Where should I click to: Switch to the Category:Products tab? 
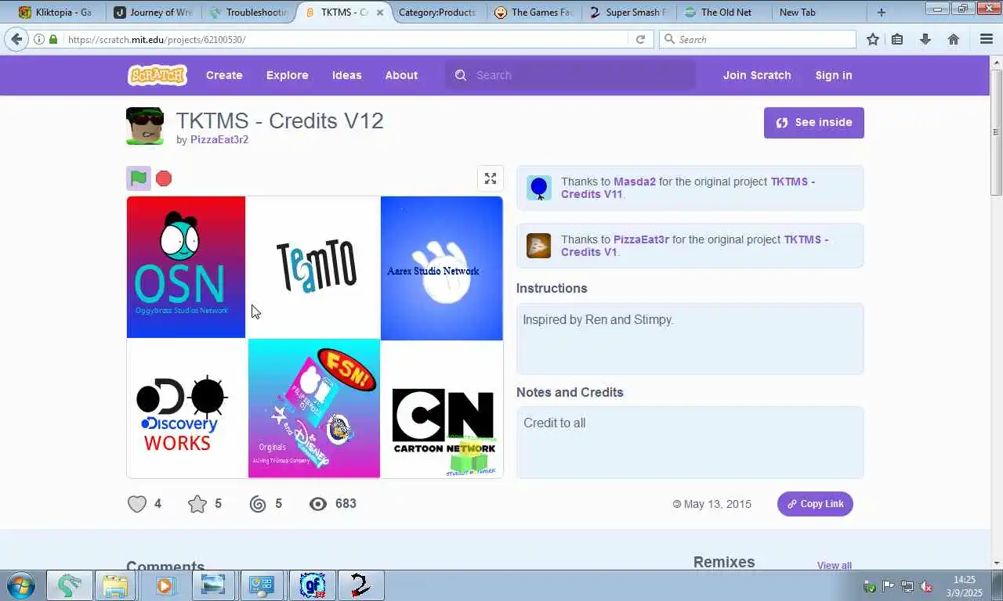437,13
